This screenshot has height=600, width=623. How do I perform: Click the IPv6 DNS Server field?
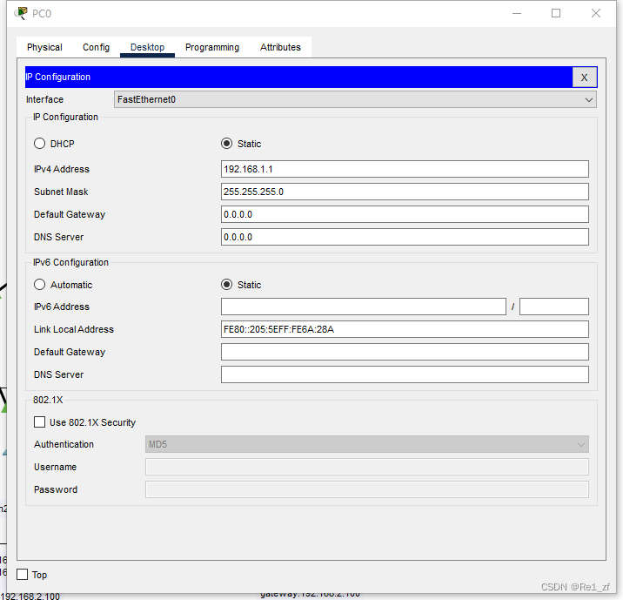tap(405, 374)
